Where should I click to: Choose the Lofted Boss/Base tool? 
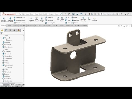click(x=20, y=20)
